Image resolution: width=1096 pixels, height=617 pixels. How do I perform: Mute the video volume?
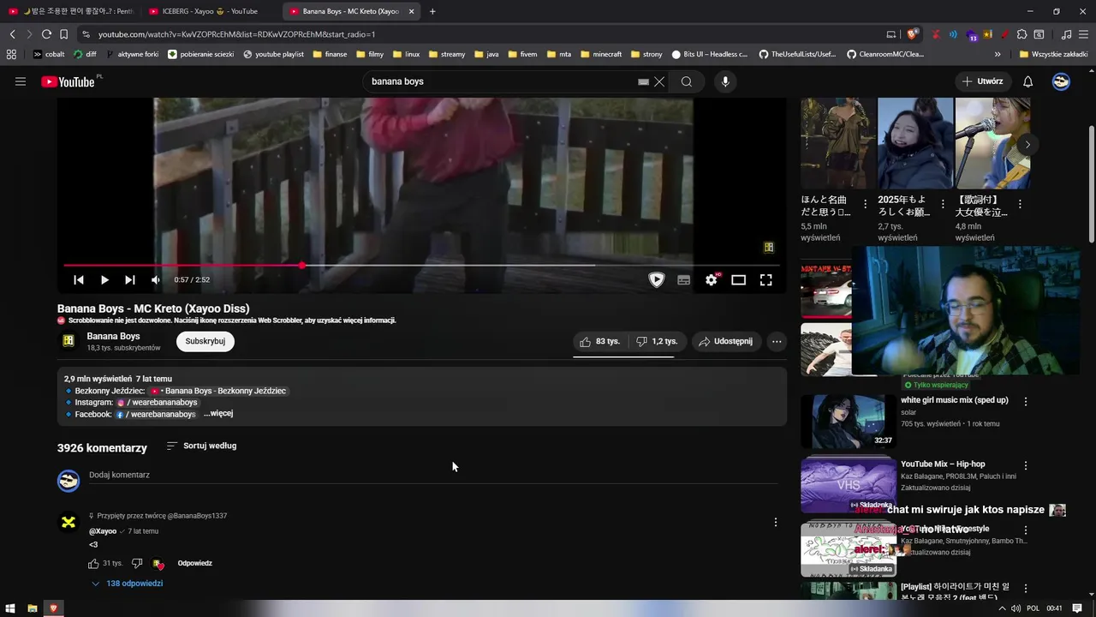click(x=156, y=279)
